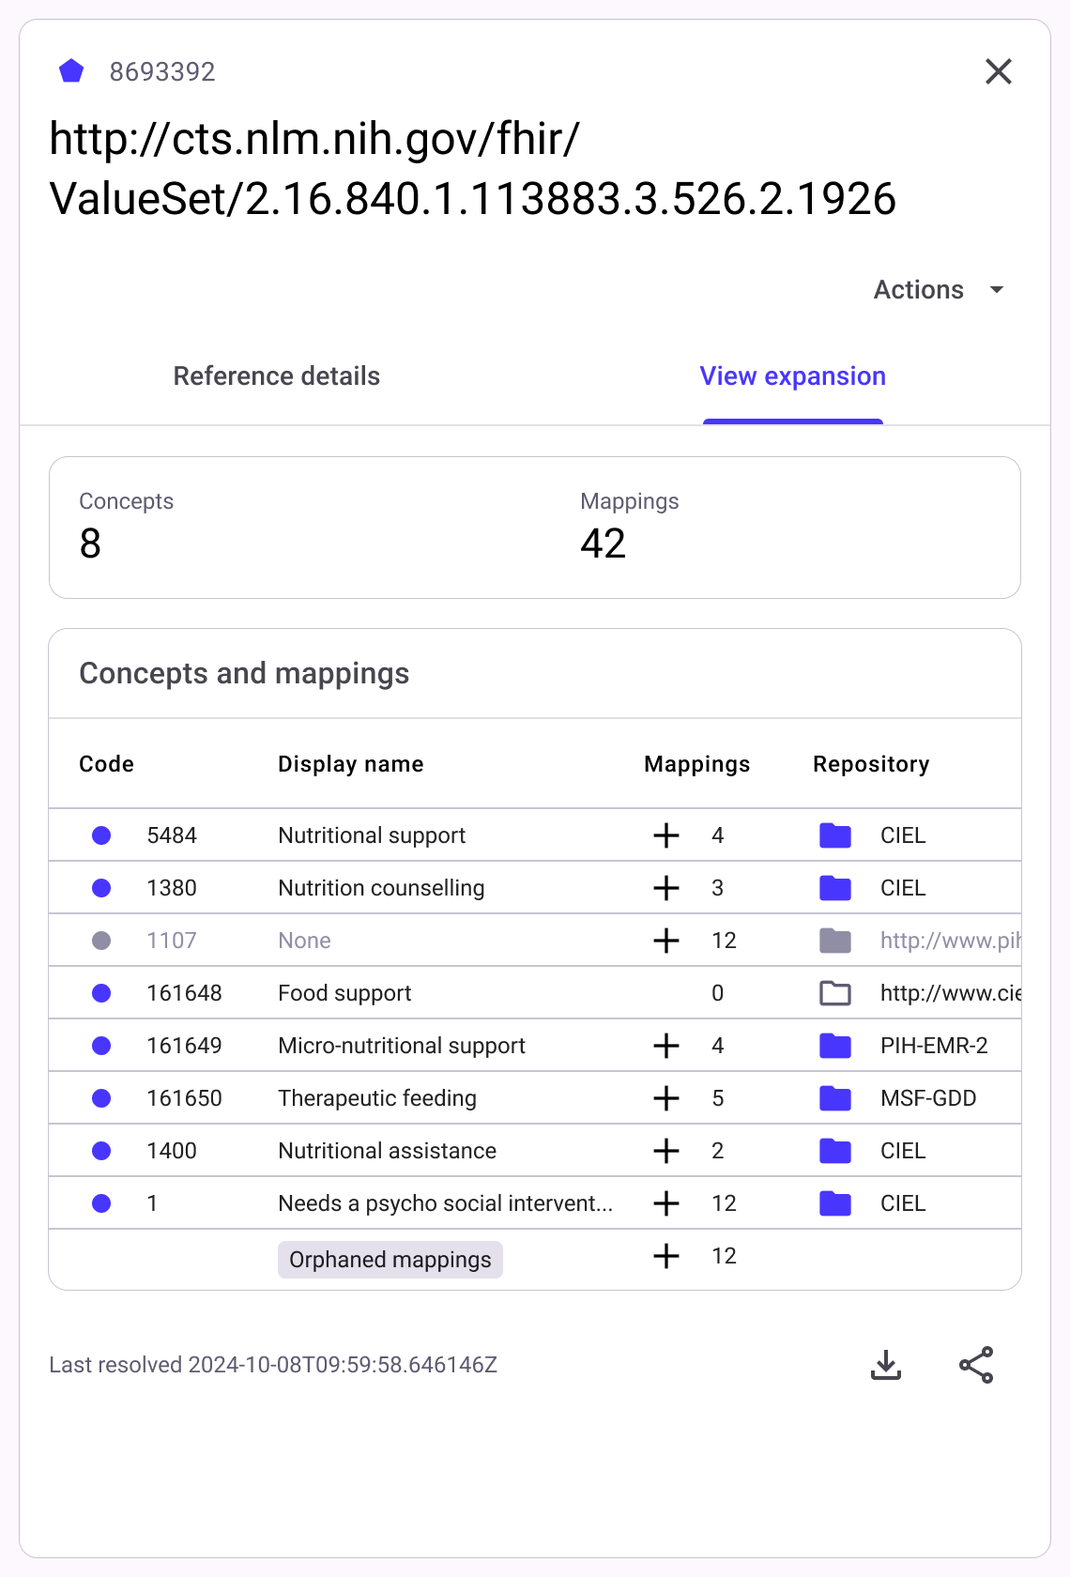The width and height of the screenshot is (1070, 1577).
Task: Click the MSF-GDD folder icon
Action: 834,1098
